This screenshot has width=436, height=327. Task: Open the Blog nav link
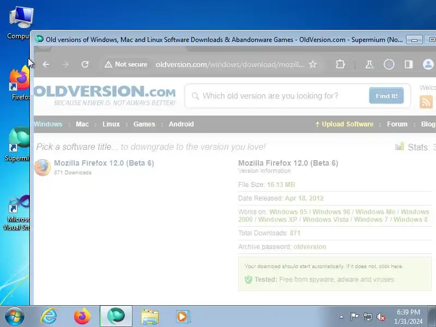click(x=428, y=124)
